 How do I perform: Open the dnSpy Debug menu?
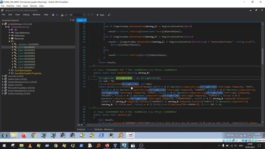click(26, 15)
